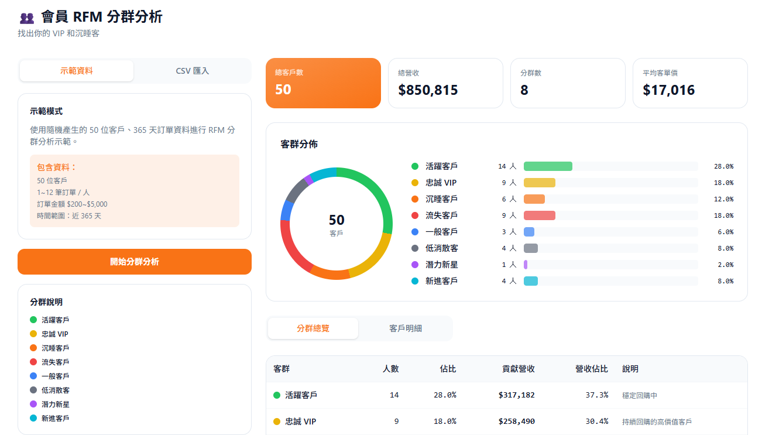Click the green 活躍客戶 distribution bar

(x=548, y=166)
